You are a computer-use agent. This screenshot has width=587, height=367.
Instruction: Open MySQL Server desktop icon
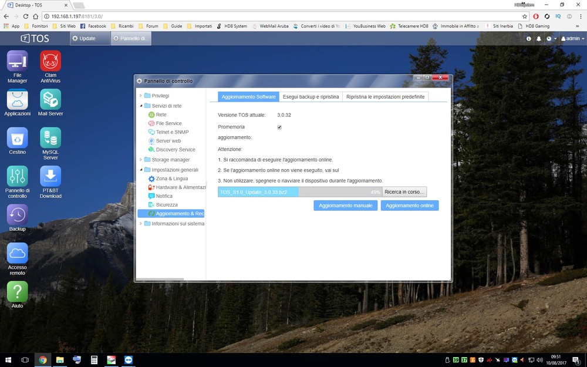(50, 138)
